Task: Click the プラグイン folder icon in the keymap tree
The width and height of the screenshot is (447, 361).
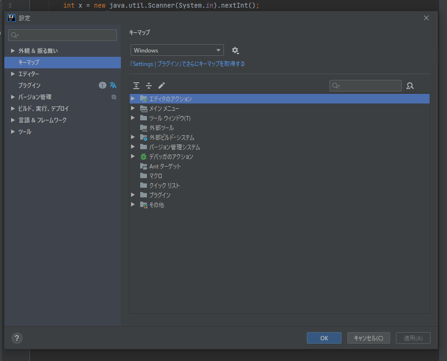Action: coord(144,195)
